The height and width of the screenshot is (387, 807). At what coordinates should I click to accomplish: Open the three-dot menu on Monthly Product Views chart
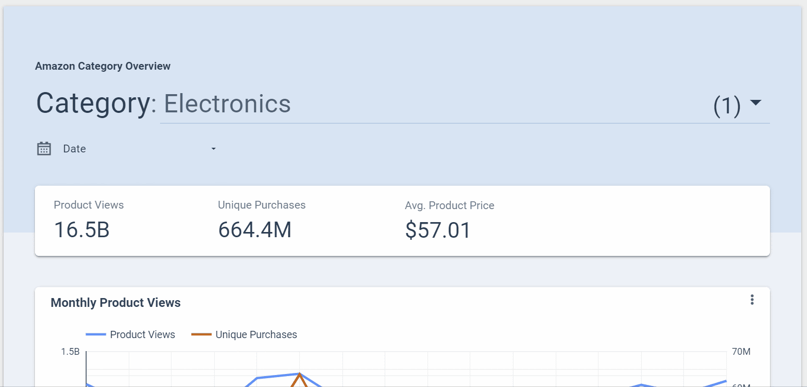(x=752, y=300)
